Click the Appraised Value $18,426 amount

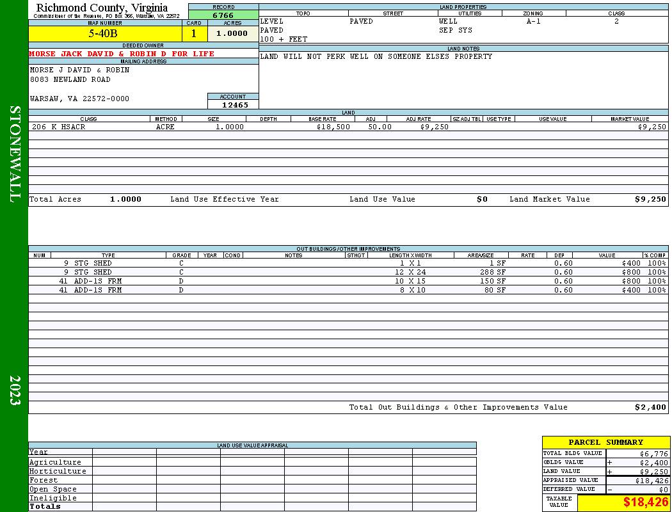tap(652, 481)
